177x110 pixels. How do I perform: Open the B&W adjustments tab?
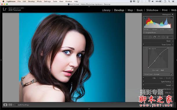click(168, 78)
